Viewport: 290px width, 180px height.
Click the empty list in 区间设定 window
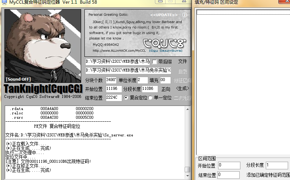coord(243,82)
